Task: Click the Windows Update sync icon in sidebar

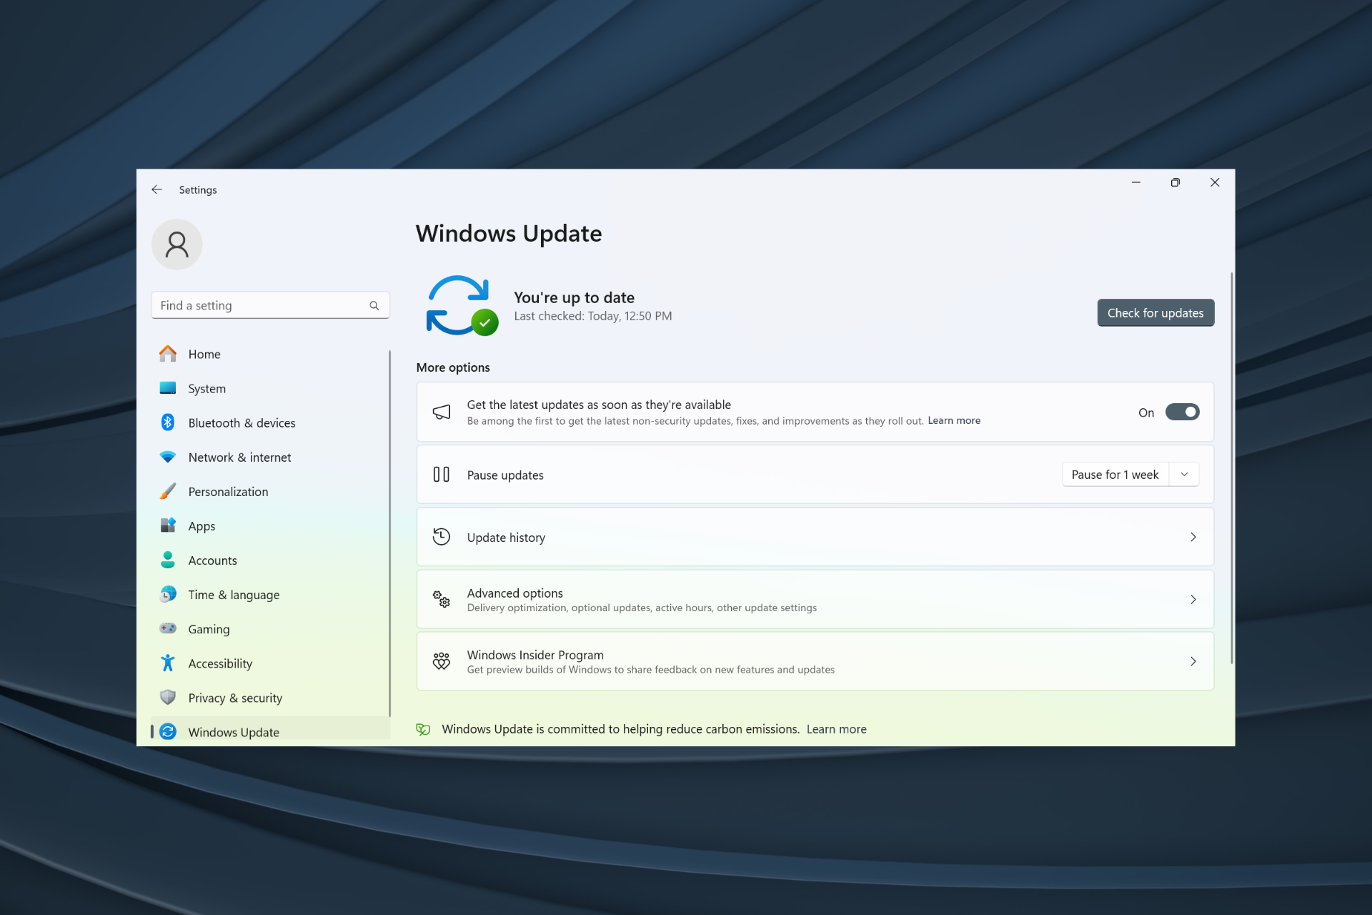Action: 168,731
